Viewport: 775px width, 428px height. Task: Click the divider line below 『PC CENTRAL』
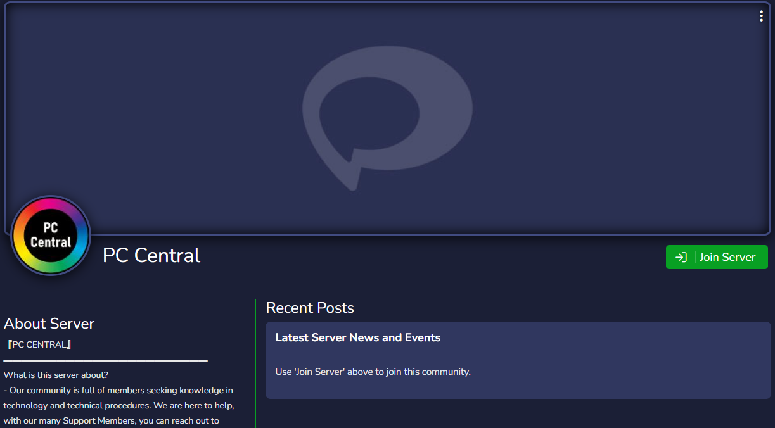pos(105,360)
